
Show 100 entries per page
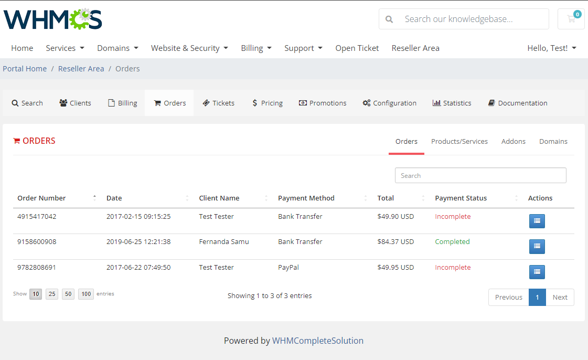86,294
